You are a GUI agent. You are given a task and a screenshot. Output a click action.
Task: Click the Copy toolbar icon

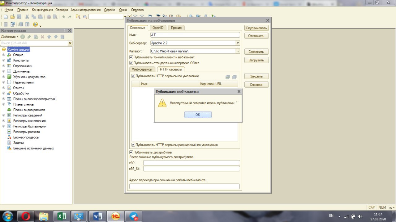point(33,17)
